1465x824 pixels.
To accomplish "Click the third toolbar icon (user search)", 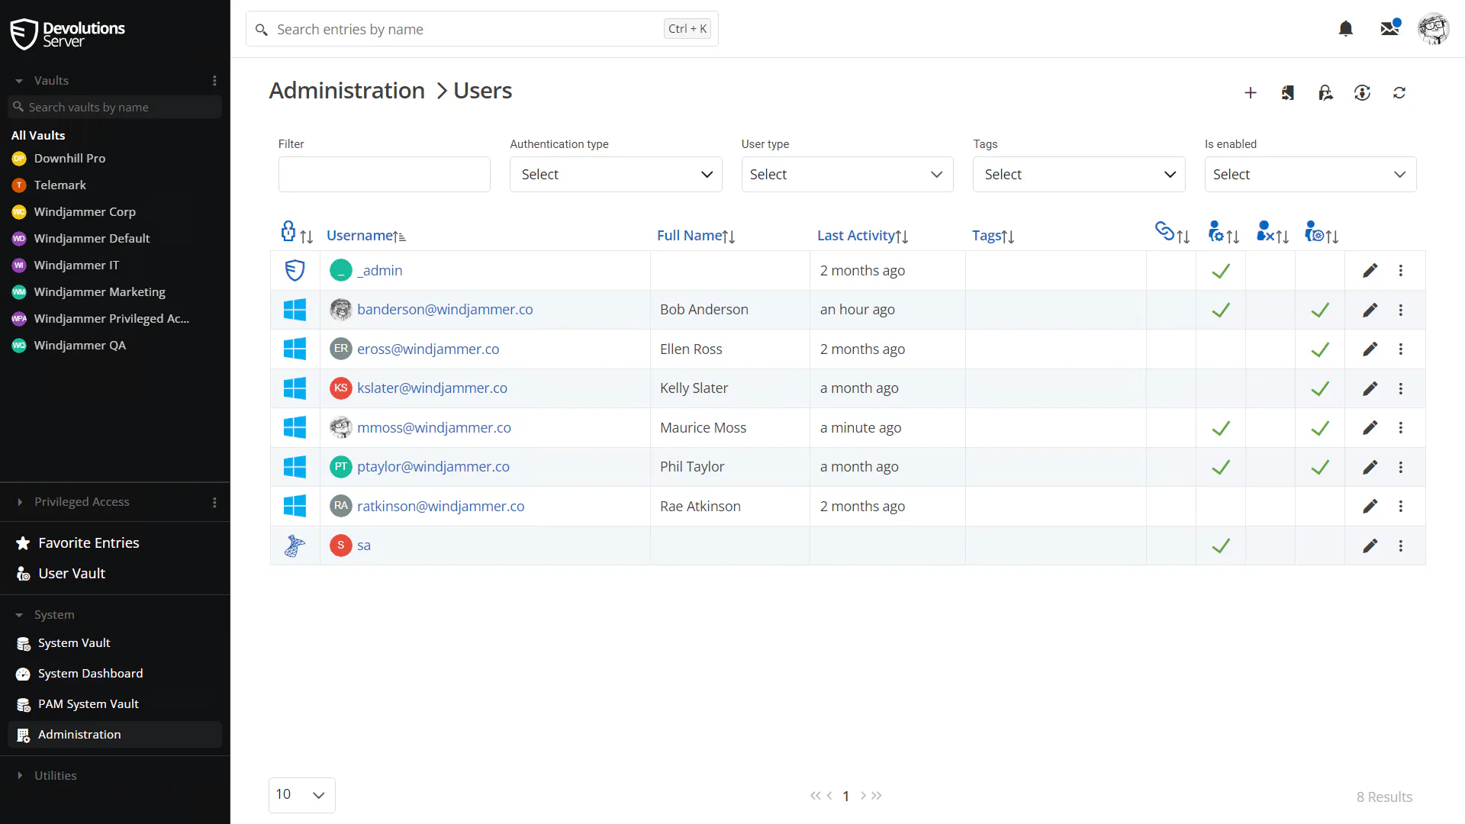I will point(1325,93).
